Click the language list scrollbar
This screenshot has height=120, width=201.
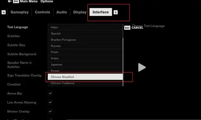click(x=123, y=62)
